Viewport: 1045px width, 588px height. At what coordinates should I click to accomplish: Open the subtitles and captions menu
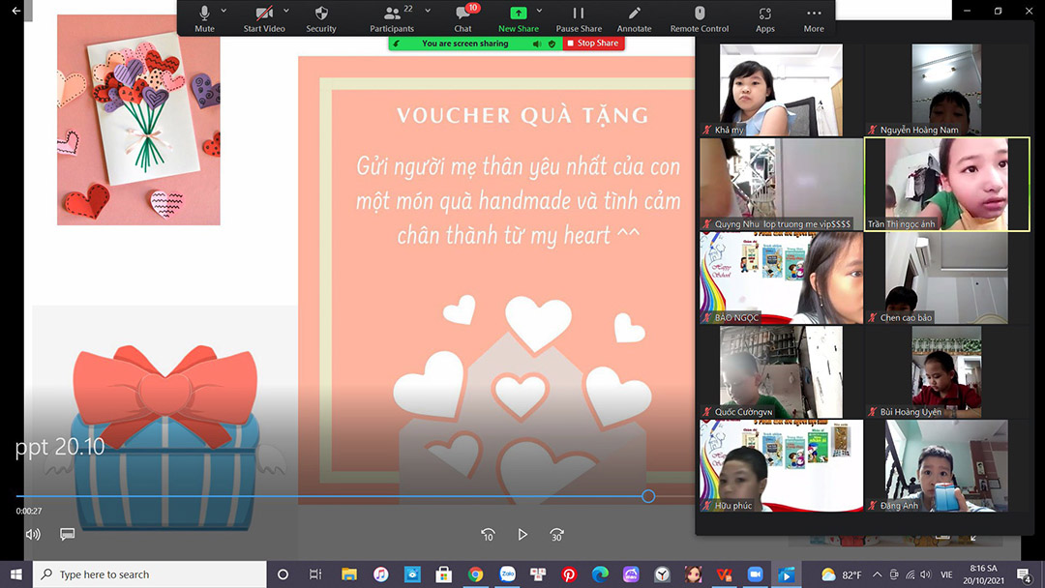tap(68, 534)
